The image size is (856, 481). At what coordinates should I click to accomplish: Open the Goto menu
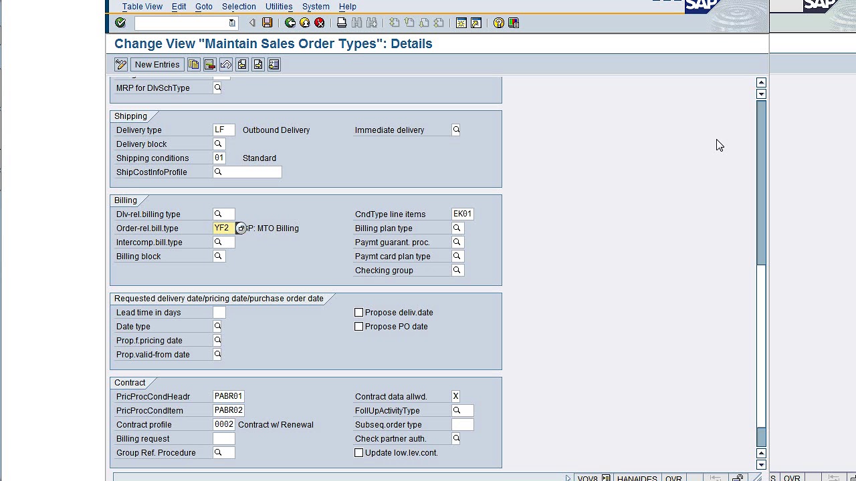[204, 7]
